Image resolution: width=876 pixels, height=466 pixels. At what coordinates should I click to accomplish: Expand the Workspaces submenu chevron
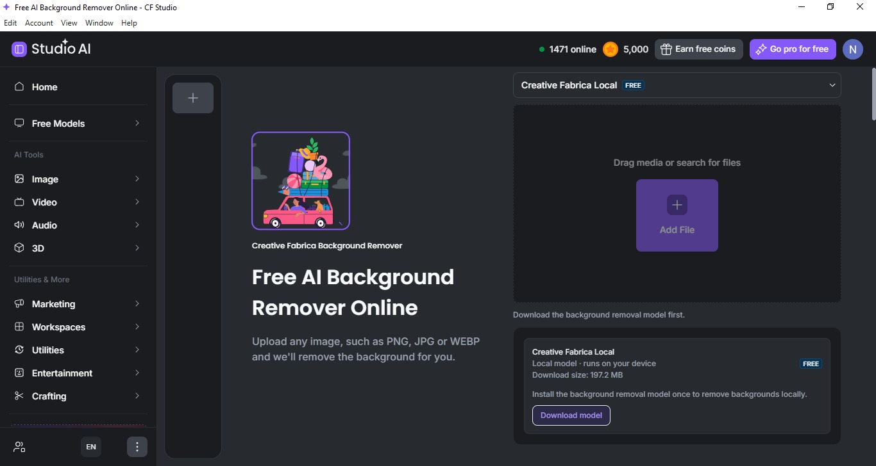coord(137,326)
